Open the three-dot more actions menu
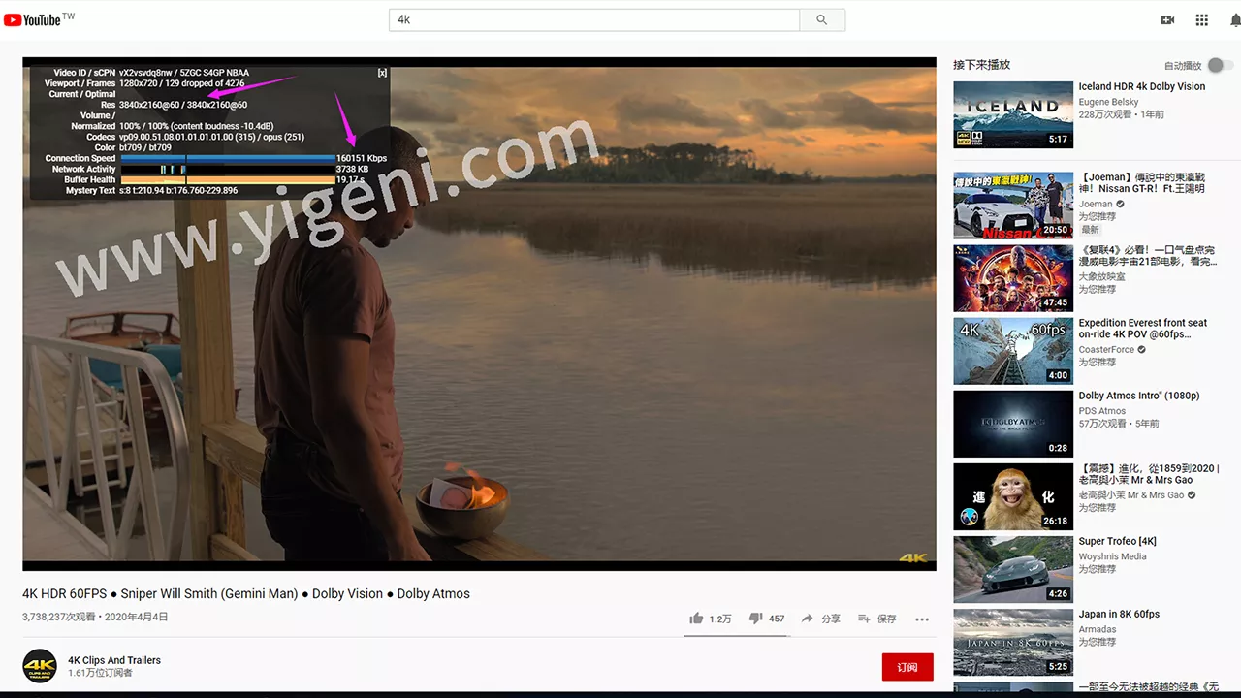1241x698 pixels. [x=922, y=619]
